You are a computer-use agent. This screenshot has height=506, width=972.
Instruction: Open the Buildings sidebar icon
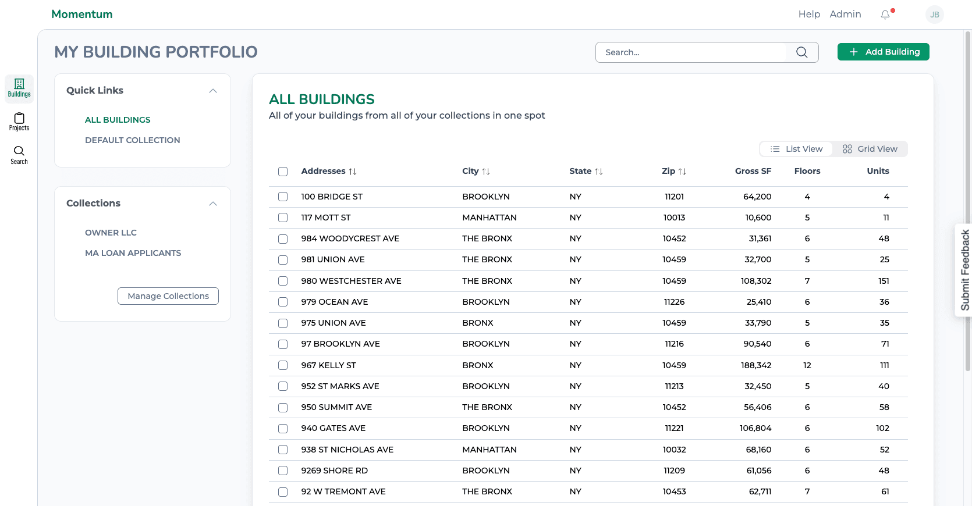[19, 88]
